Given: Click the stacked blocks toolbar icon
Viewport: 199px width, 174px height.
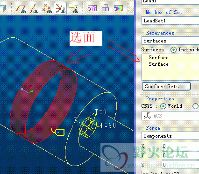Looking at the screenshot, I should (x=105, y=8).
